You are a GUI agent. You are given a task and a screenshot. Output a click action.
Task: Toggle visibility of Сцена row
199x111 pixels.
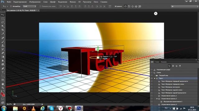(152, 72)
